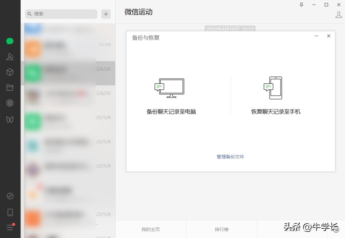The height and width of the screenshot is (238, 345).
Task: Open Channels from the sidebar
Action: pyautogui.click(x=10, y=119)
